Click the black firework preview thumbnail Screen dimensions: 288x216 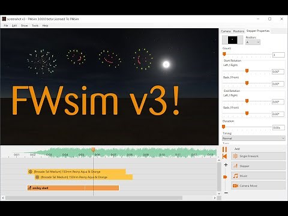tap(232, 40)
